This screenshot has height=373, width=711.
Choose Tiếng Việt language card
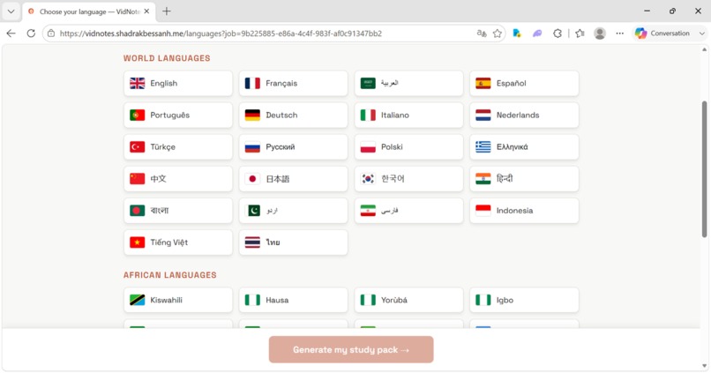pos(178,242)
